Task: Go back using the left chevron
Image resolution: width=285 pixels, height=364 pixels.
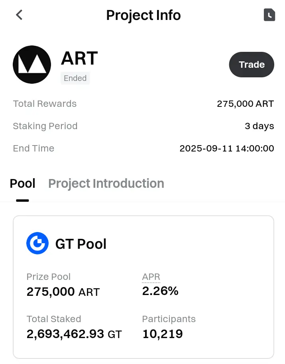Action: coord(19,15)
